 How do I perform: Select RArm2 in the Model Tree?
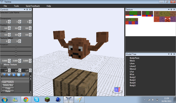click(x=133, y=69)
